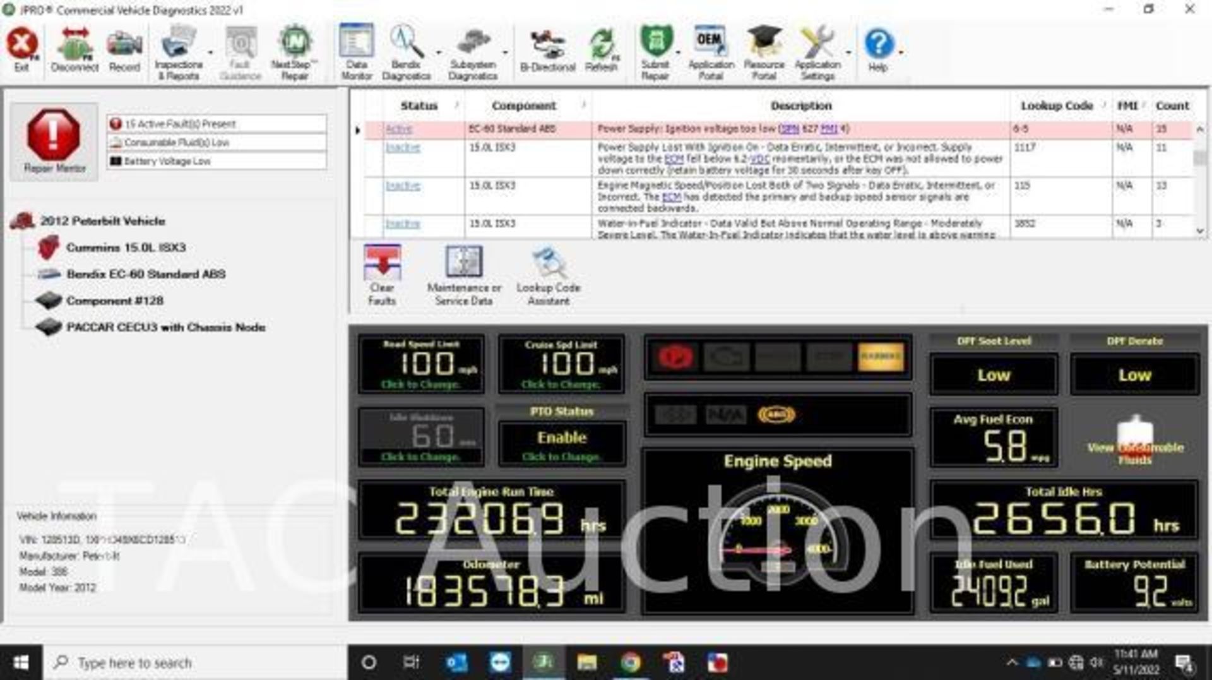This screenshot has height=680, width=1212.
Task: Open Application Settings dropdown arrow
Action: [x=848, y=53]
